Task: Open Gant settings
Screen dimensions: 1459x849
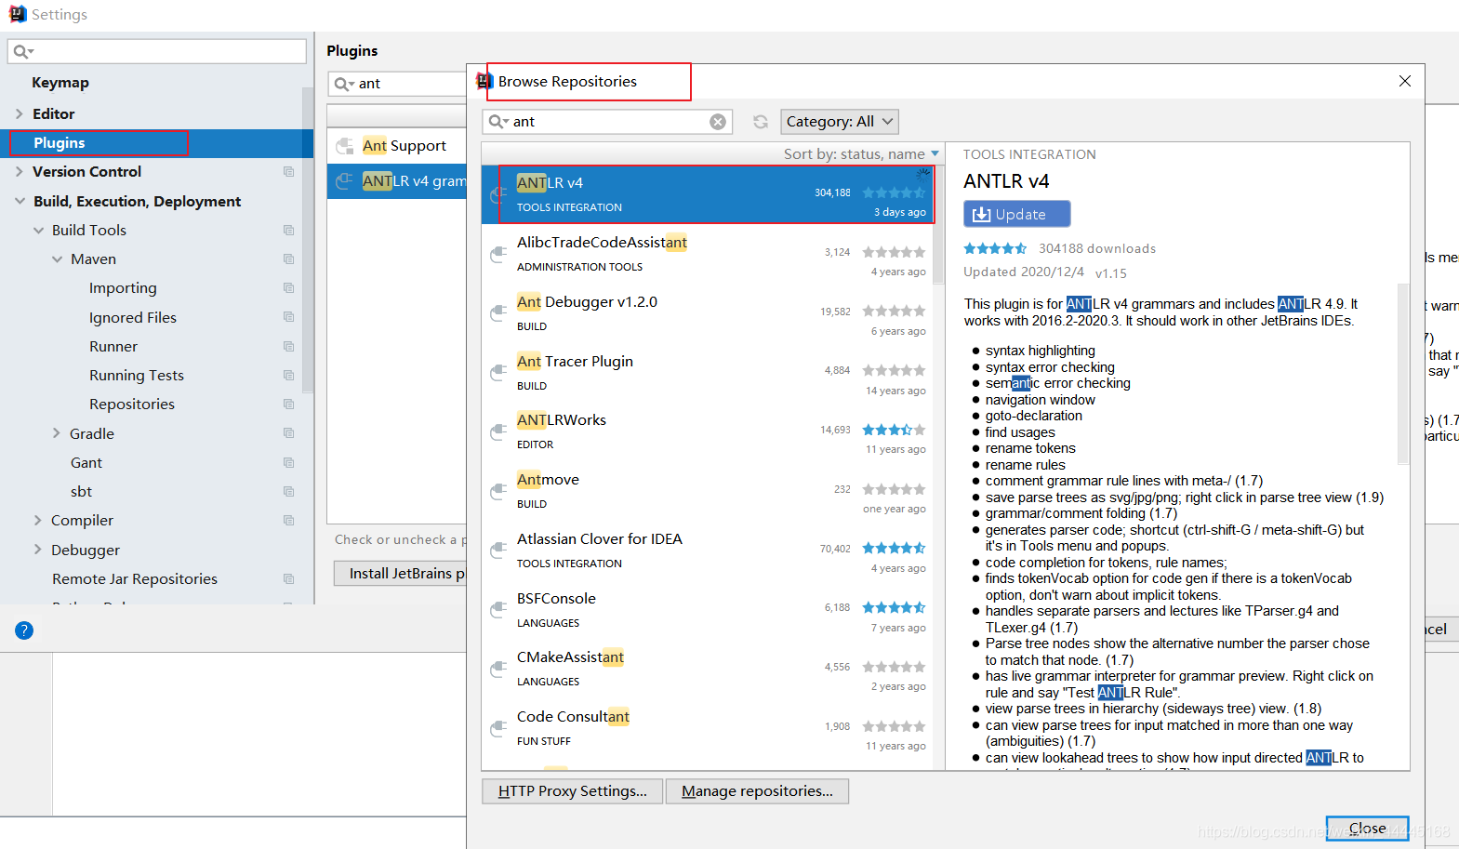Action: (x=86, y=462)
